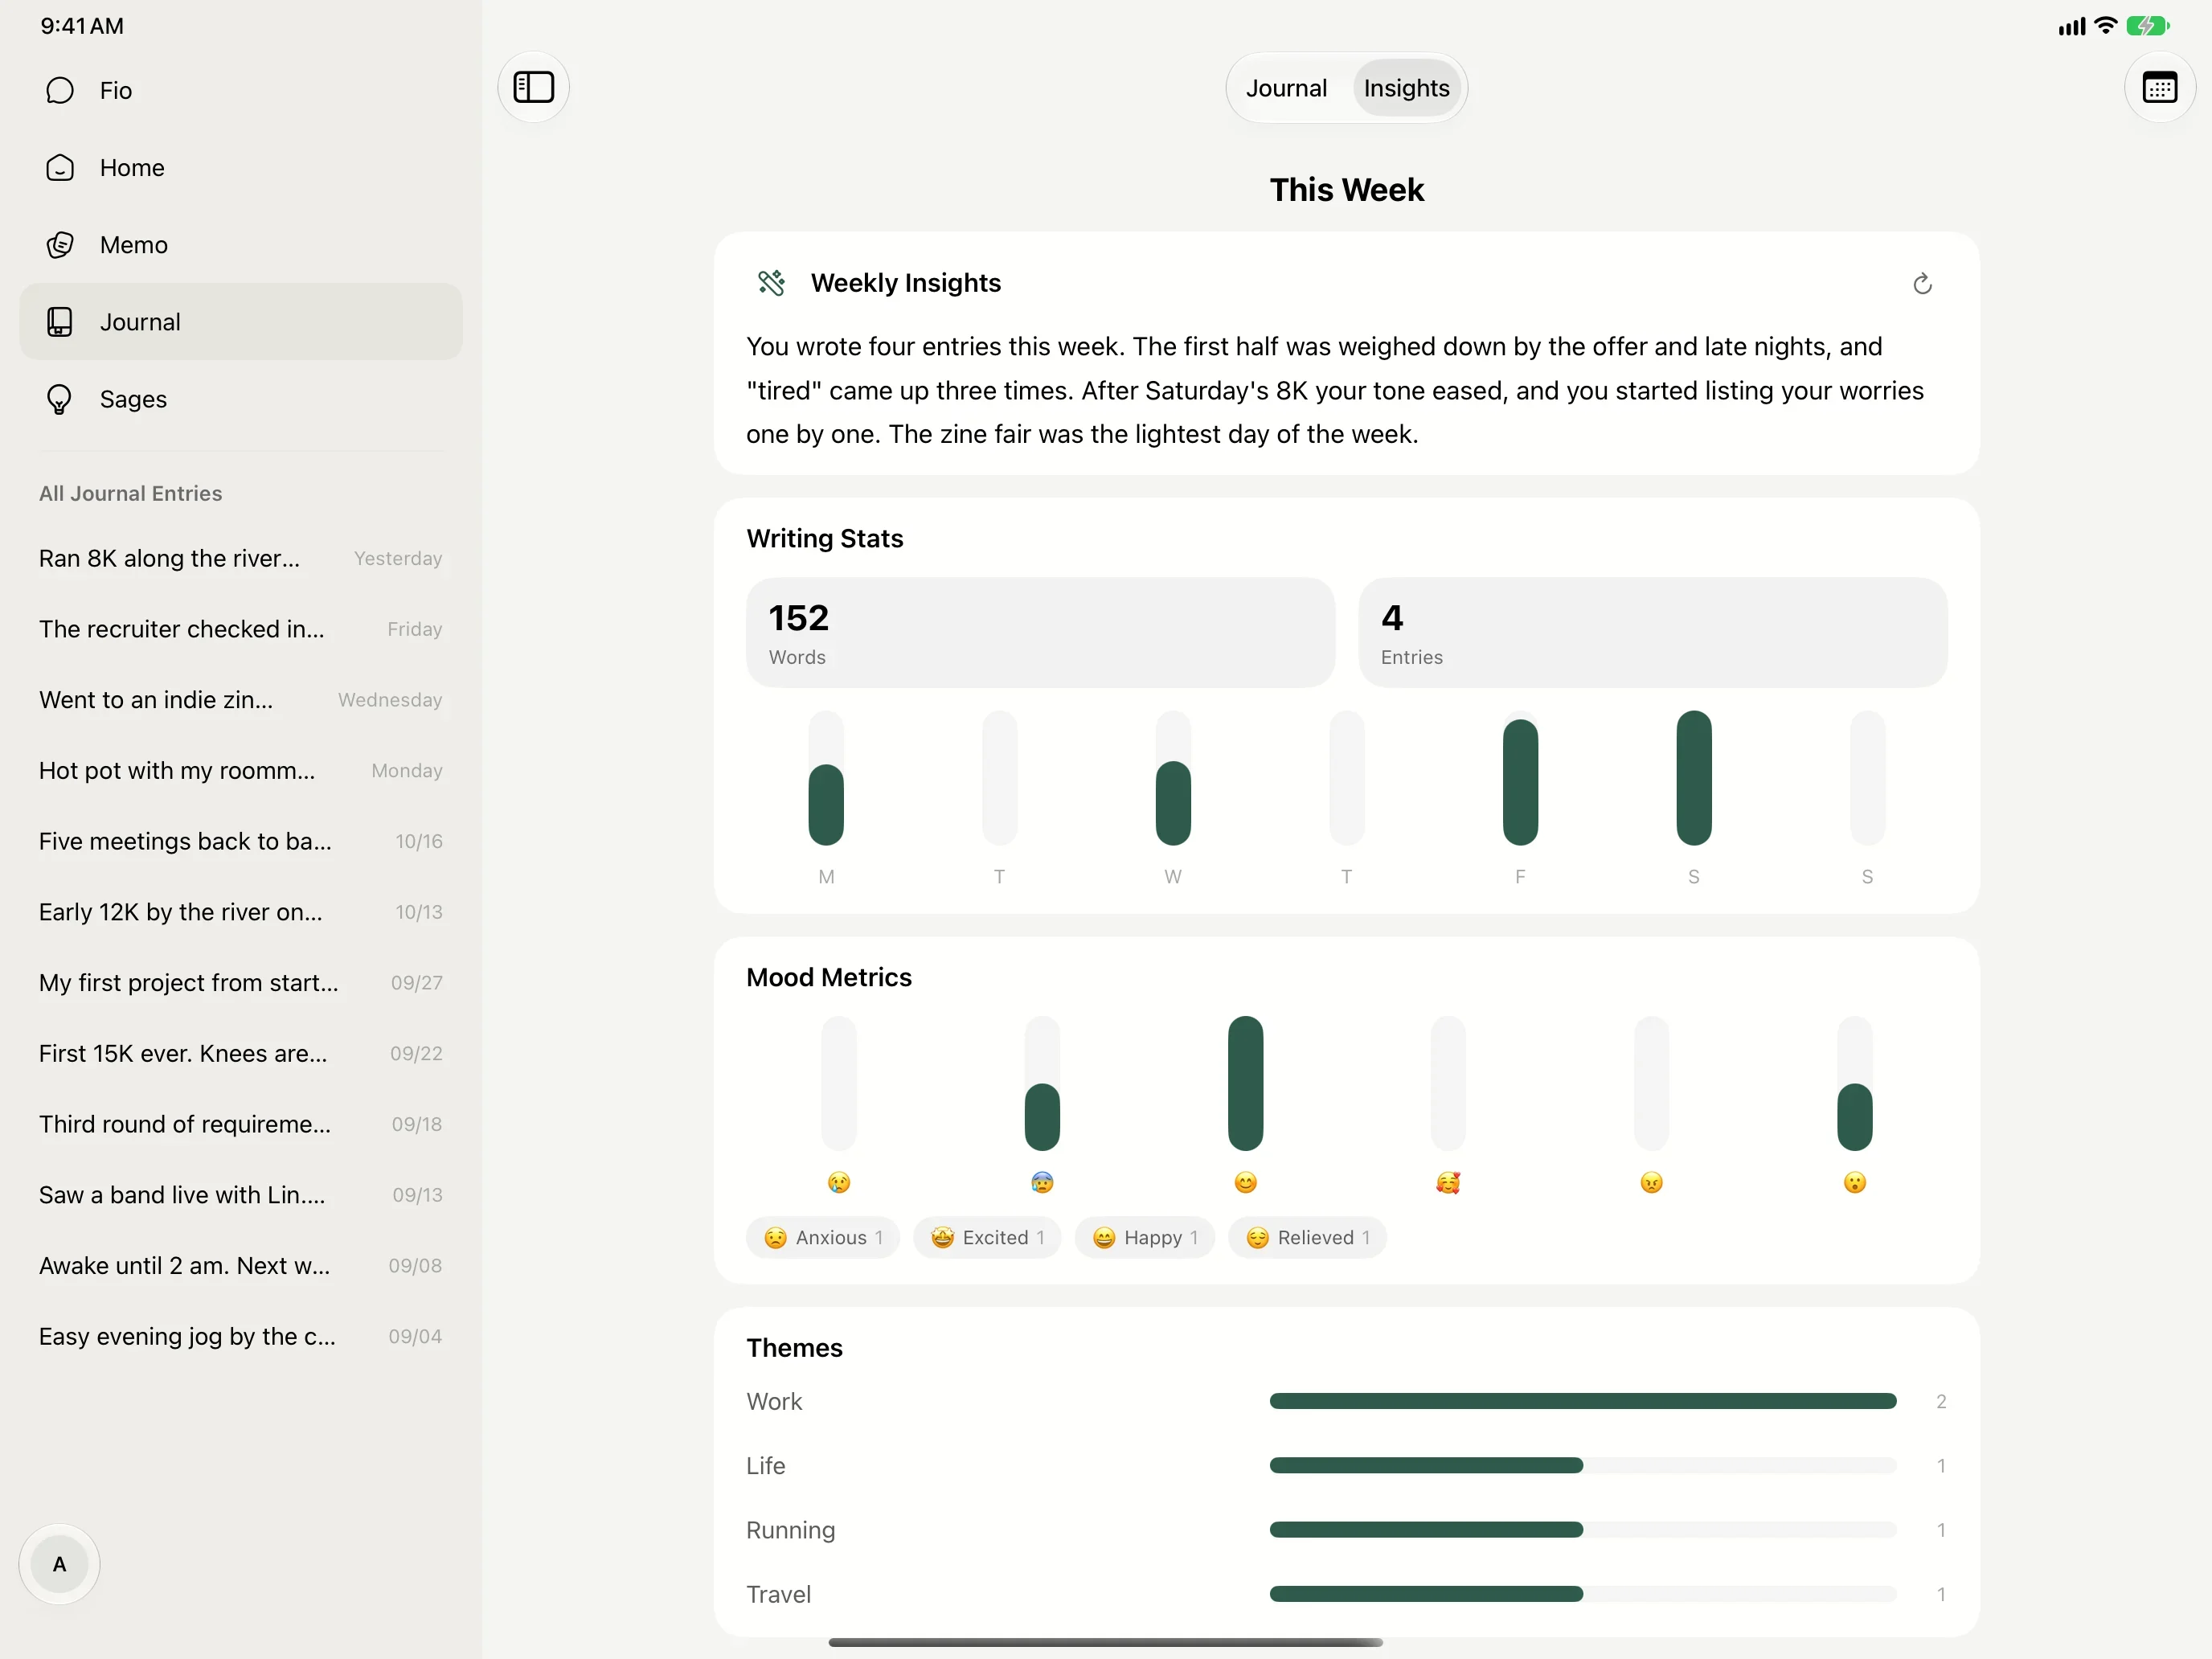Click the Work theme progress bar

click(1583, 1401)
